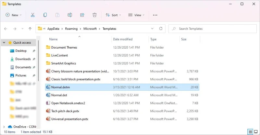Switch to large thumbnails view button
260x135 pixels.
(256, 132)
